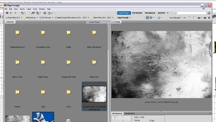The height and width of the screenshot is (122, 216).
Task: Switch to the Output workspace
Action: (162, 13)
